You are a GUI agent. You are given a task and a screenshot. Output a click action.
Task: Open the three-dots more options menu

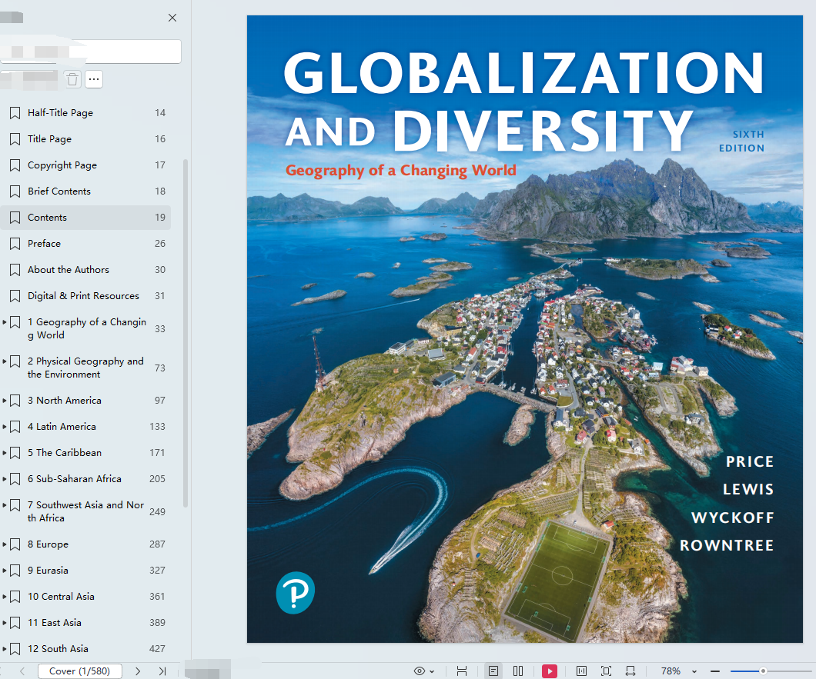point(94,79)
